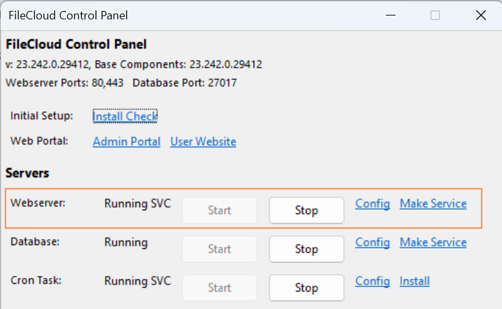Image resolution: width=502 pixels, height=309 pixels.
Task: Click the maximize window icon
Action: point(436,15)
